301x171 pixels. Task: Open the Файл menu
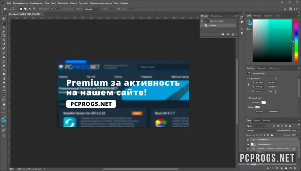[x=8, y=3]
